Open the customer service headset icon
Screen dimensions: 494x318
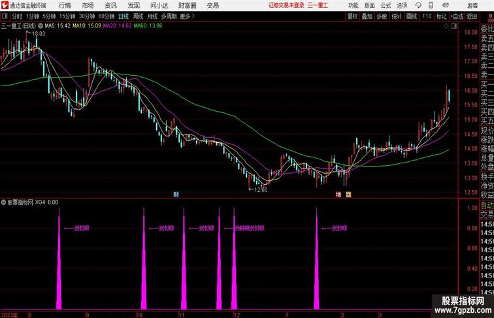[418, 5]
